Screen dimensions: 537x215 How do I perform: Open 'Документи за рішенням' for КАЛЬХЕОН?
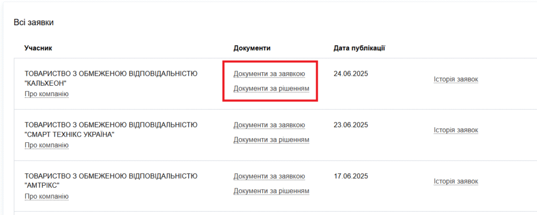click(x=271, y=89)
